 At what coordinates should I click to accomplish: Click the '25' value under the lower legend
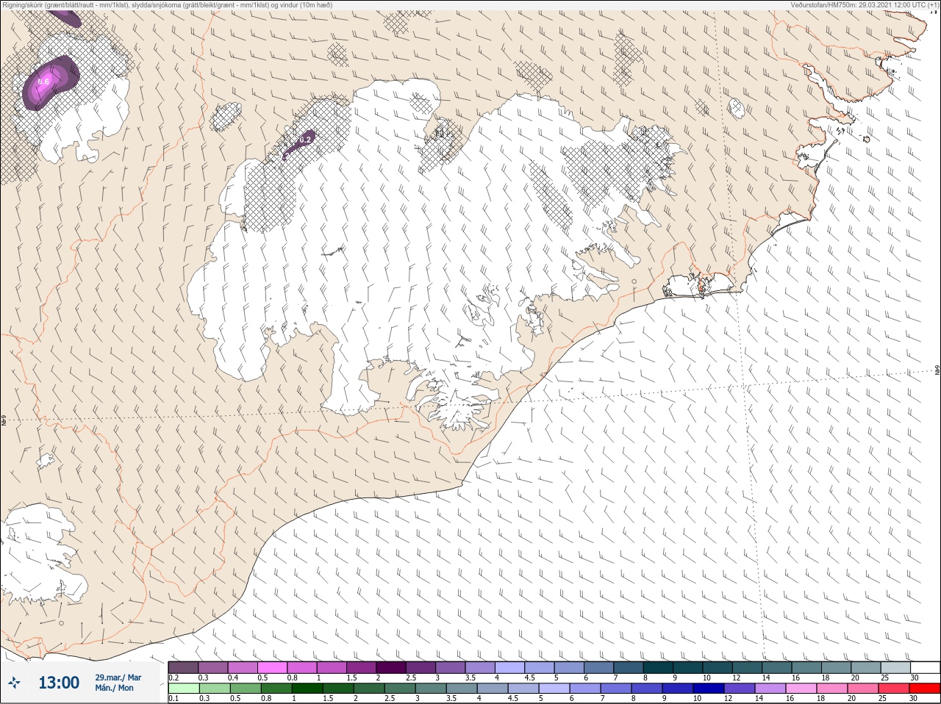coord(882,698)
